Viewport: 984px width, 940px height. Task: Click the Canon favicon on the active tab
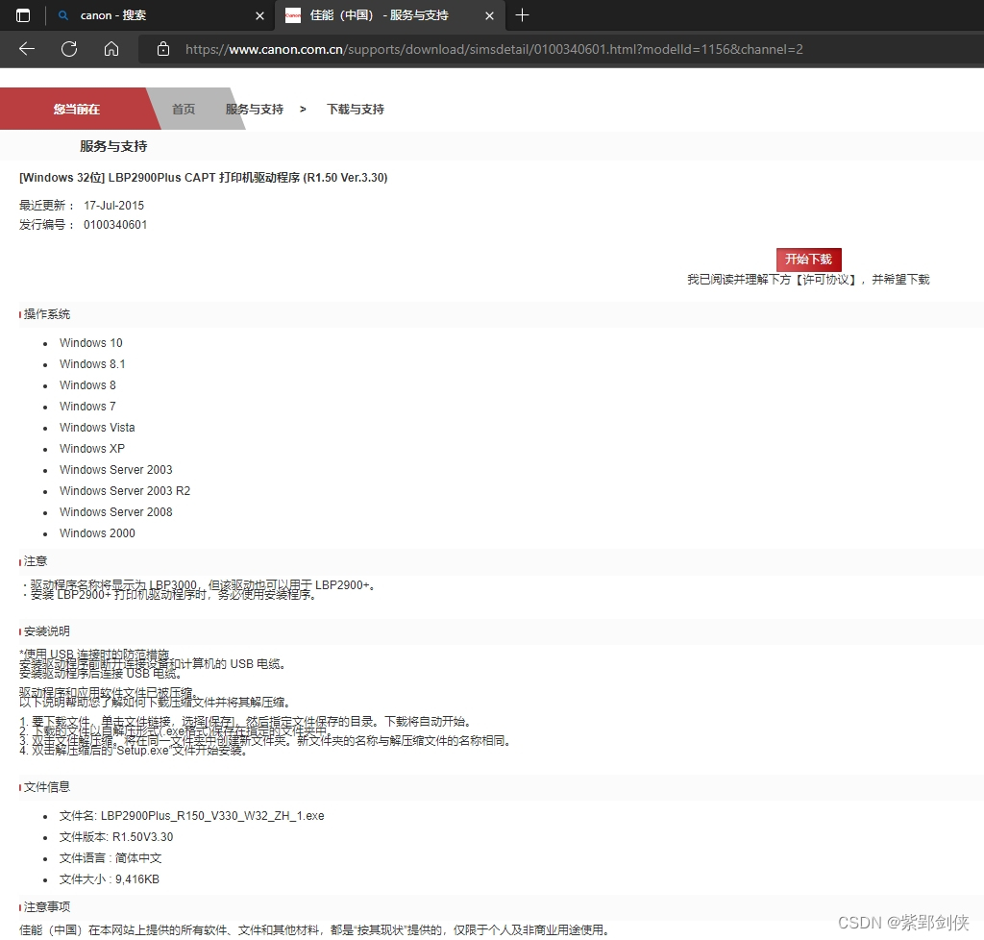[x=292, y=15]
